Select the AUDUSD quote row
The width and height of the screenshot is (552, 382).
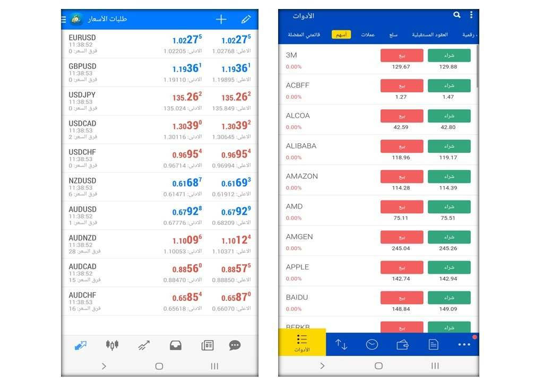click(160, 215)
